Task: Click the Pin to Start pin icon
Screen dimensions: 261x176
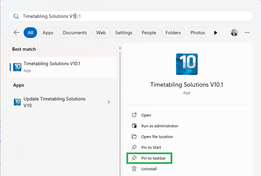Action: [134, 147]
